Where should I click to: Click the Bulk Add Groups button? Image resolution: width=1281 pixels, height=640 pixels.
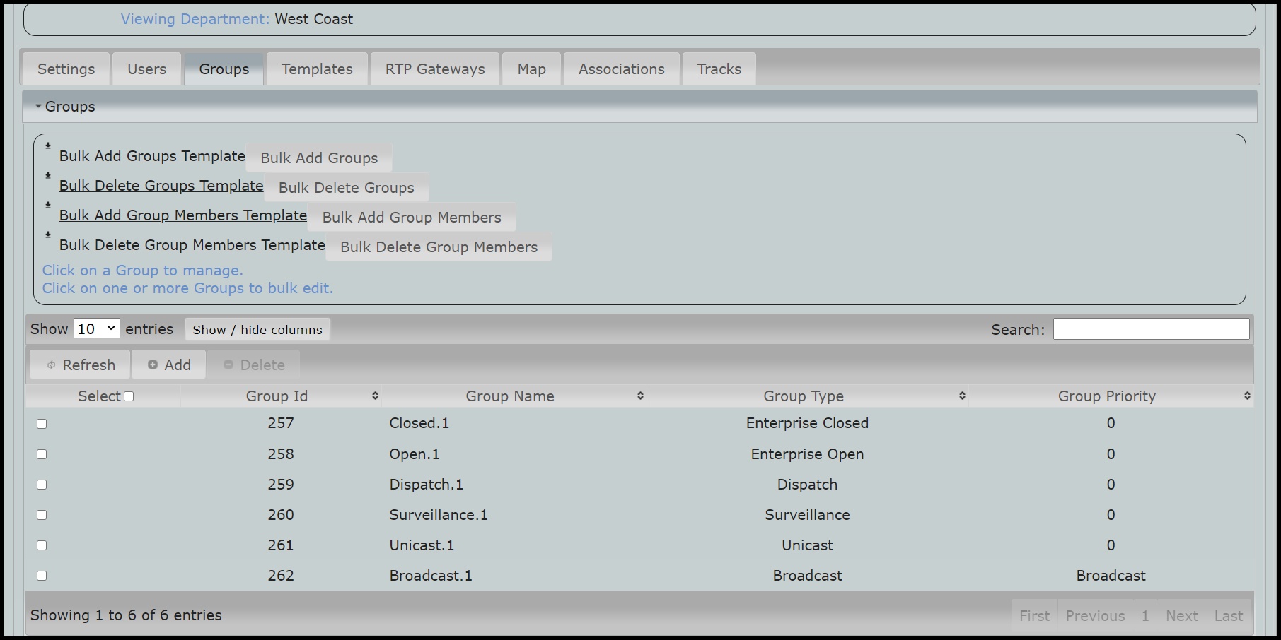pyautogui.click(x=319, y=158)
